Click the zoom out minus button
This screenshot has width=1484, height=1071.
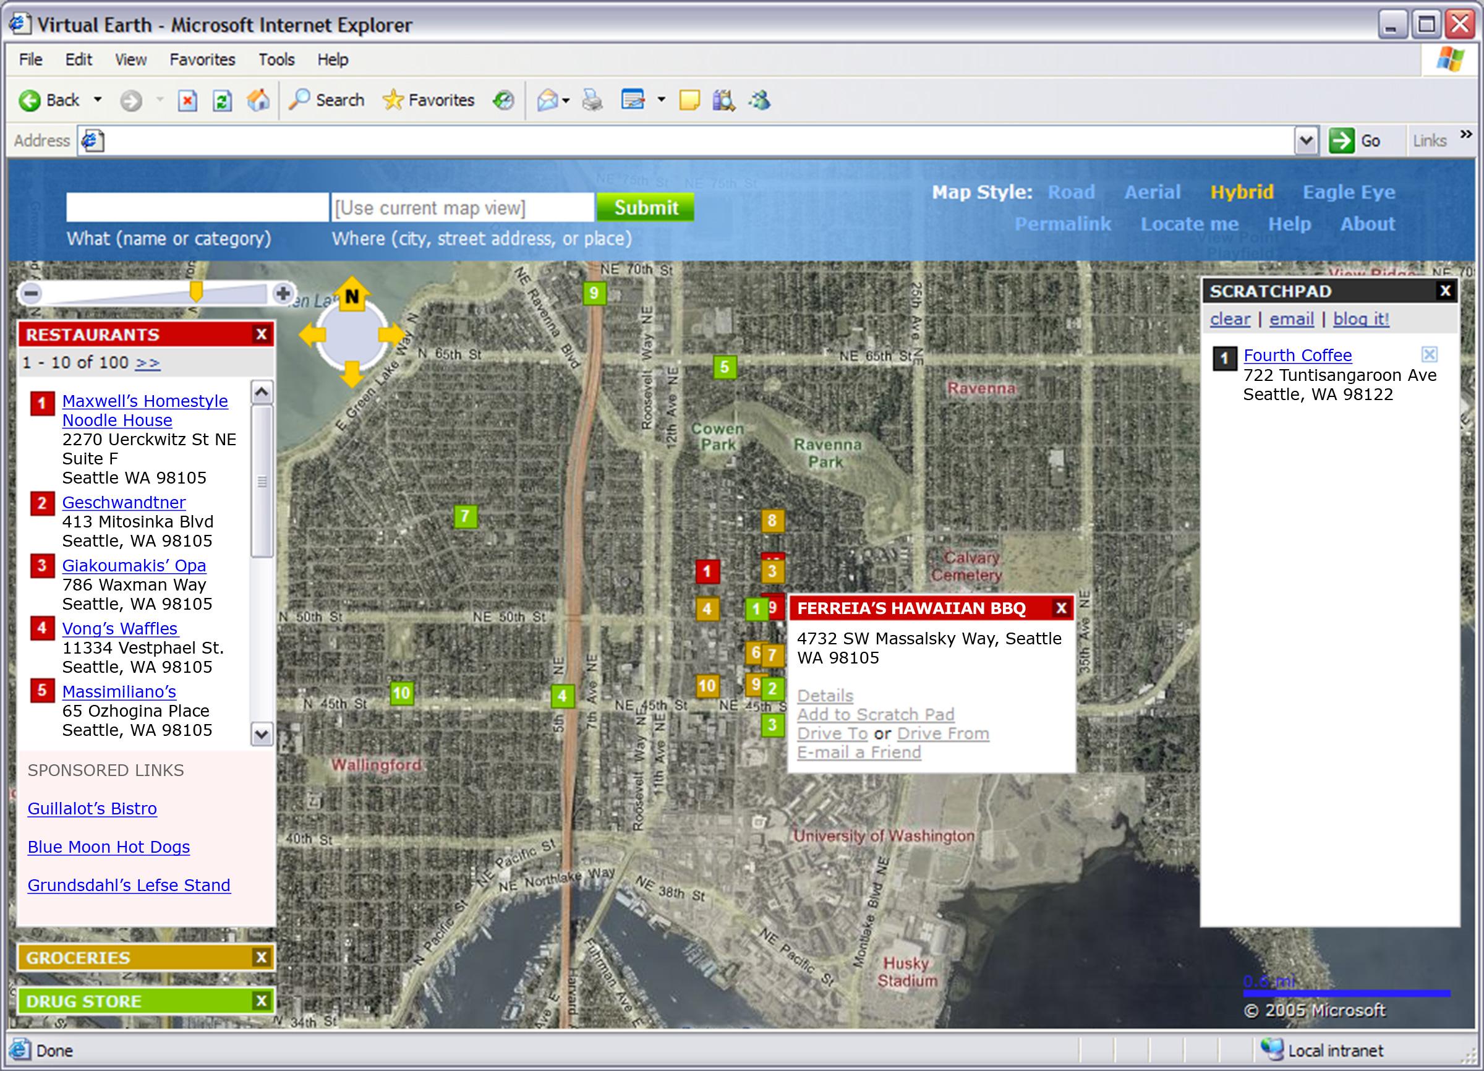pyautogui.click(x=30, y=294)
